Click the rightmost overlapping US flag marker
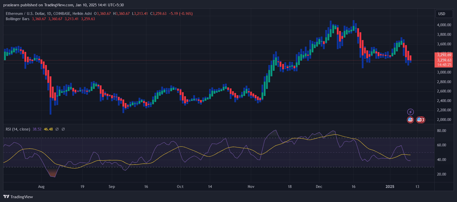This screenshot has width=457, height=202. (x=423, y=120)
